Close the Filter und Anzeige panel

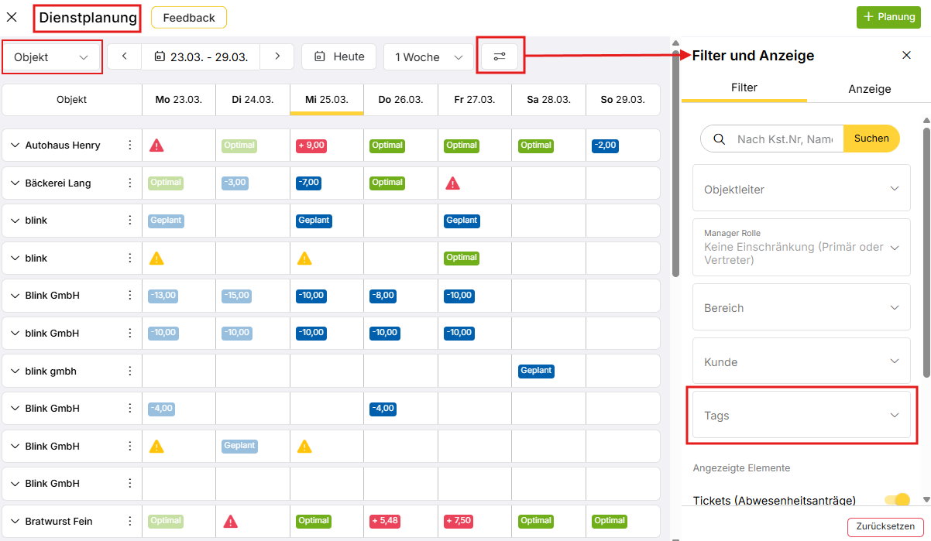tap(906, 55)
